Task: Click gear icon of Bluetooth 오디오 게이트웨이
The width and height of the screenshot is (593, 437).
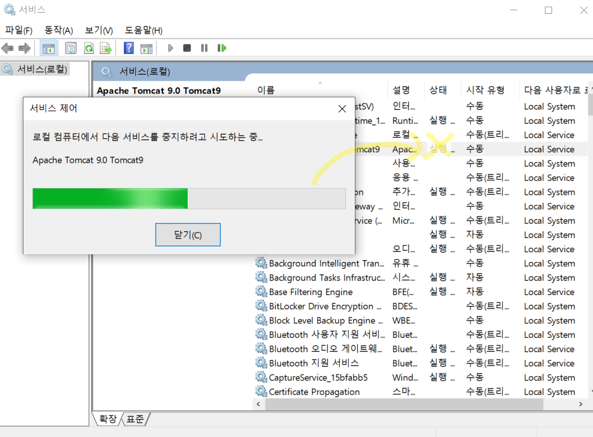Action: click(261, 349)
